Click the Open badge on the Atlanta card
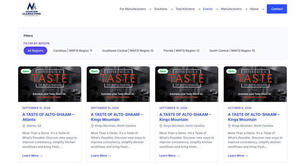This screenshot has width=306, height=166. tap(26, 72)
